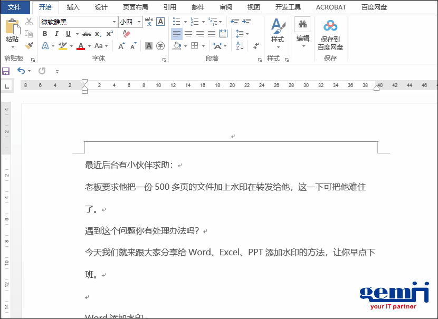
Task: Open the 文件 File menu
Action: (x=15, y=7)
